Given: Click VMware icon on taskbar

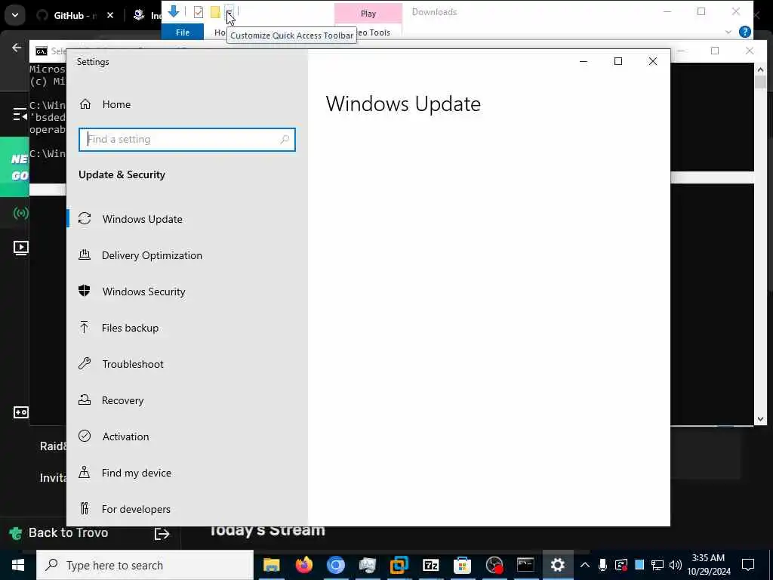Looking at the screenshot, I should coord(399,565).
